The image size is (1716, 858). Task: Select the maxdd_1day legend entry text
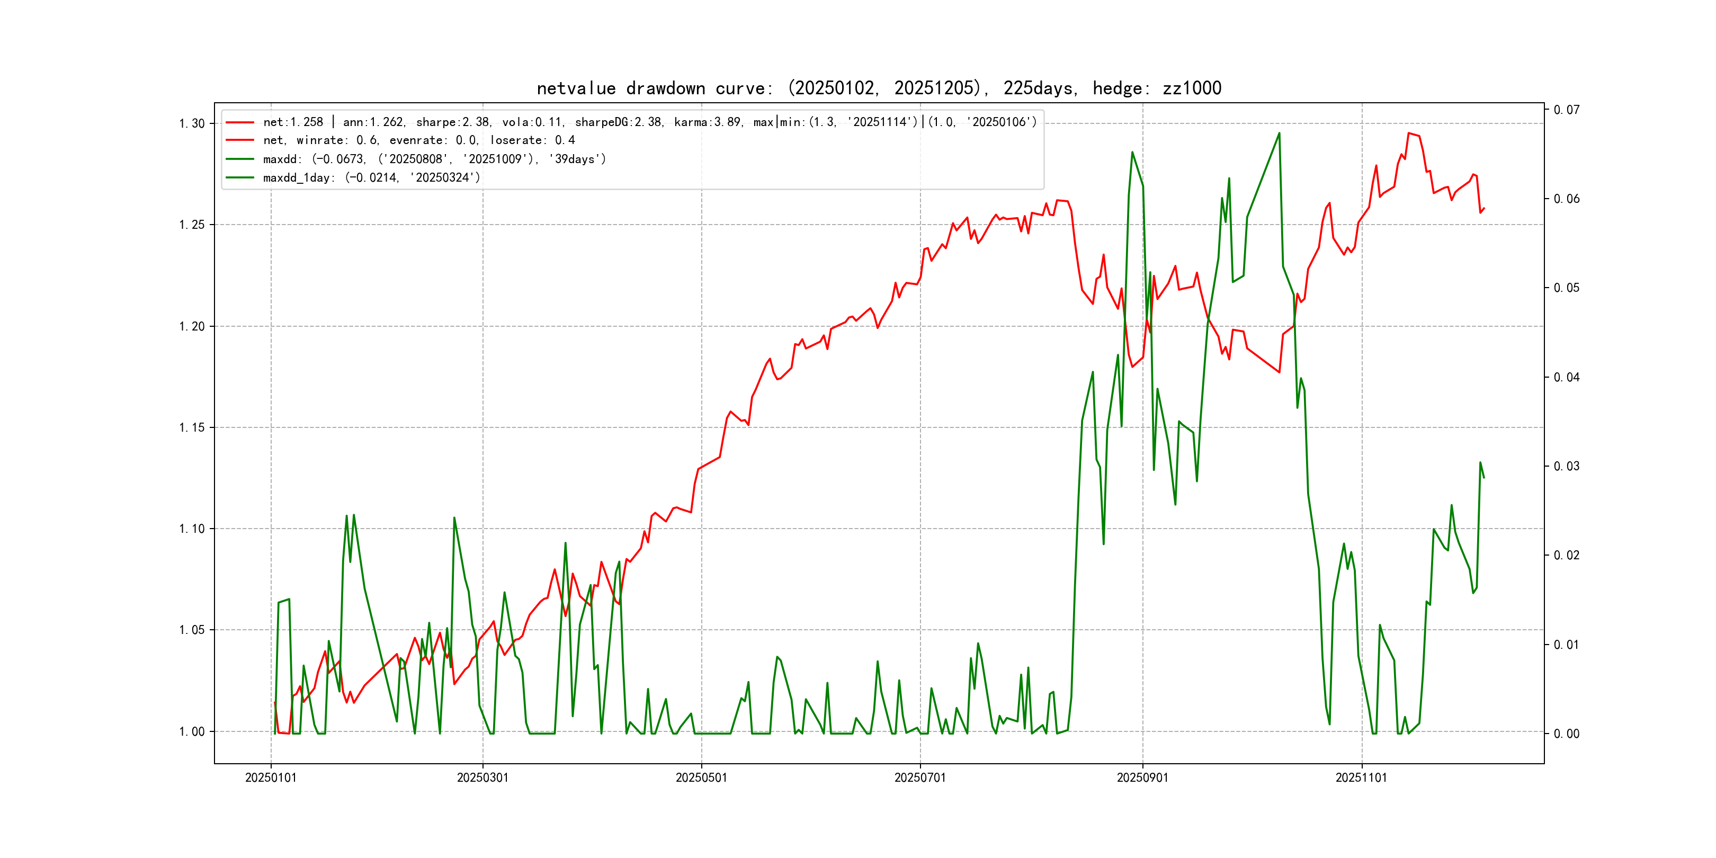pos(372,178)
